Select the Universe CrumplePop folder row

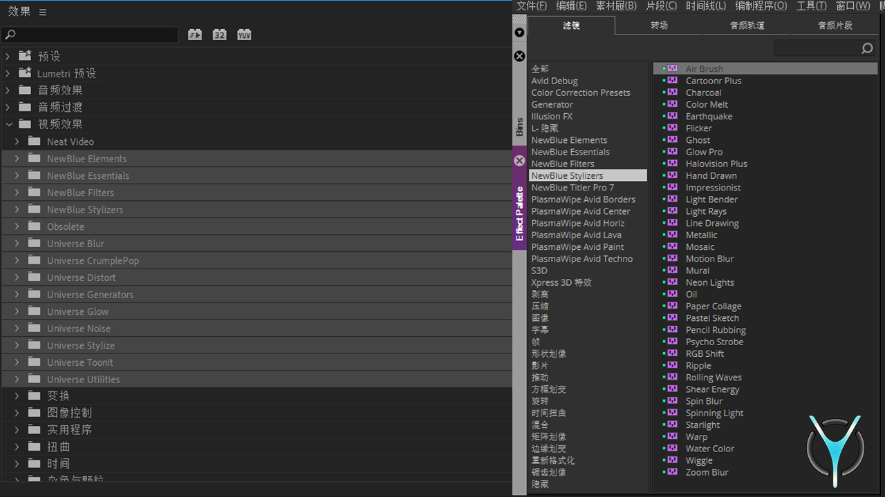(256, 260)
